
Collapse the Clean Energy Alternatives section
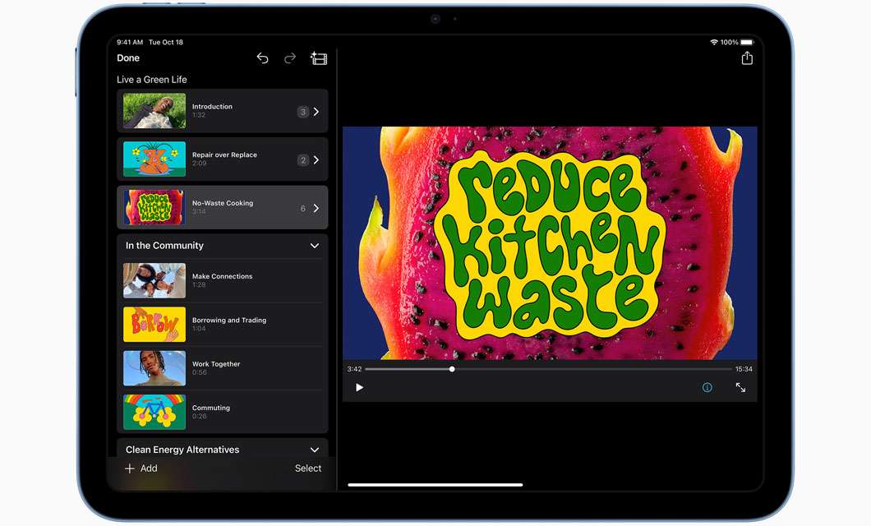[x=315, y=450]
